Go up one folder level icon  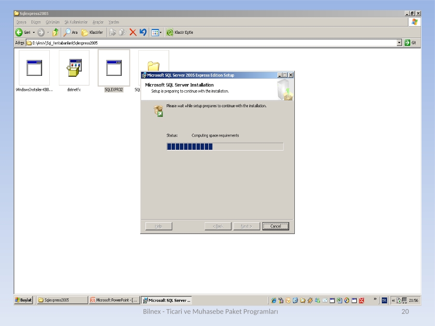(56, 32)
